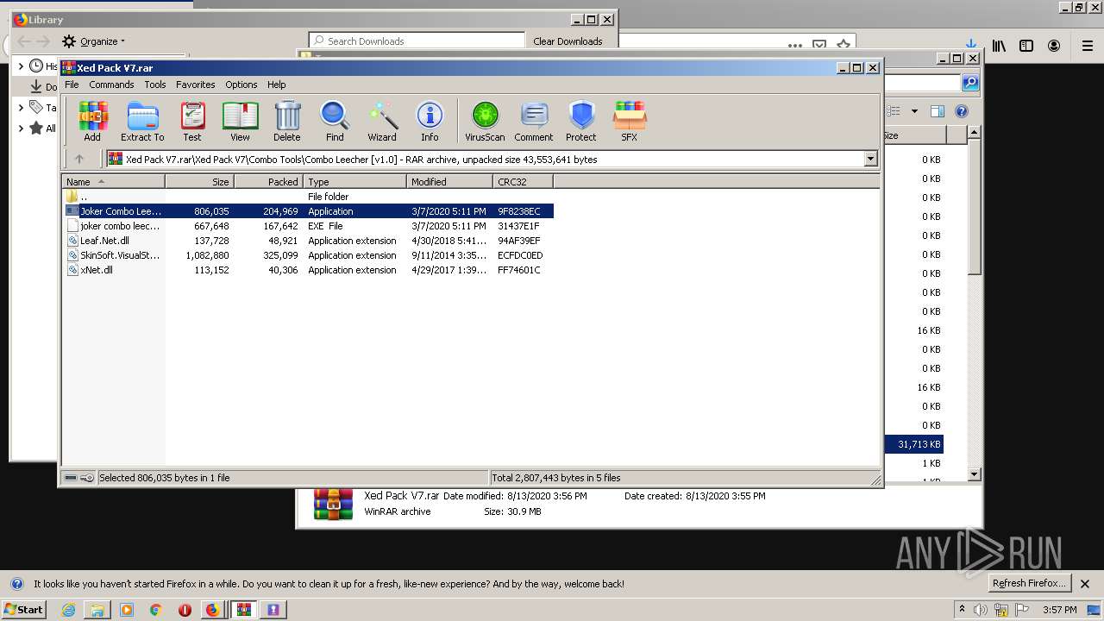Sort by Modified column header

(449, 181)
